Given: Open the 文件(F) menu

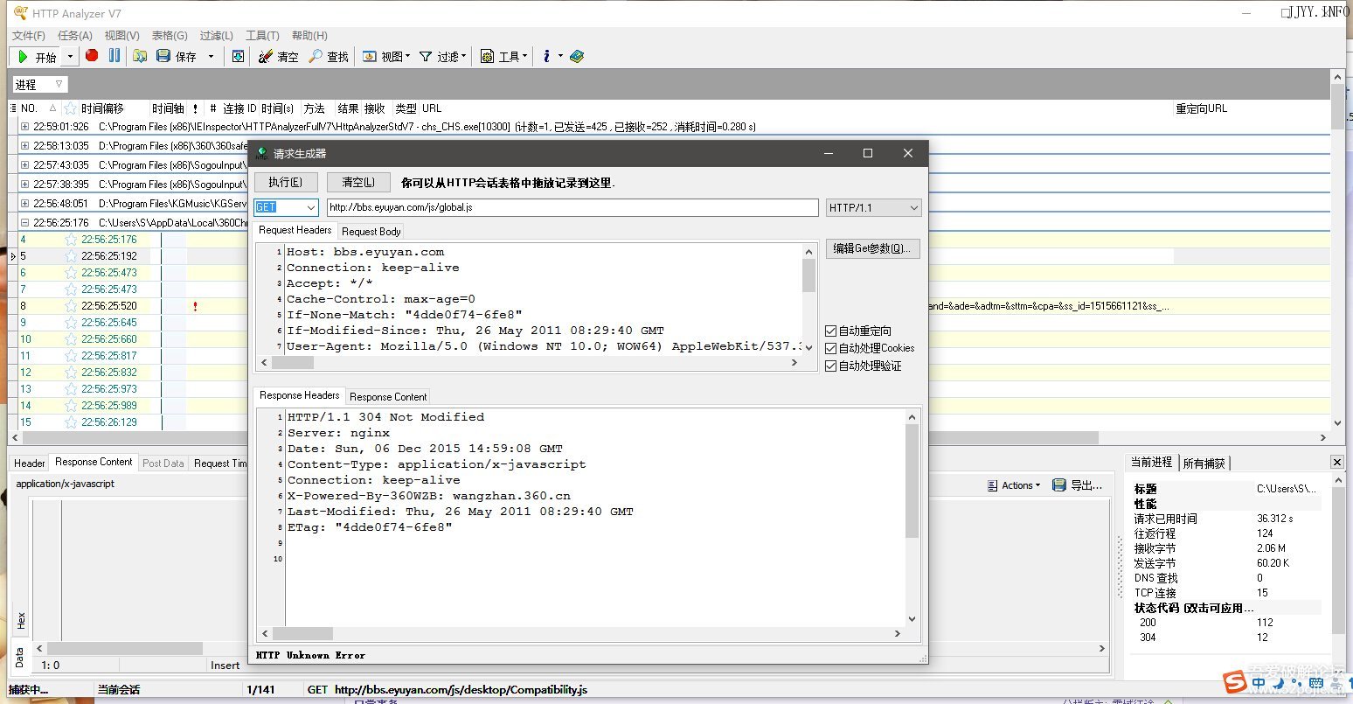Looking at the screenshot, I should (27, 35).
